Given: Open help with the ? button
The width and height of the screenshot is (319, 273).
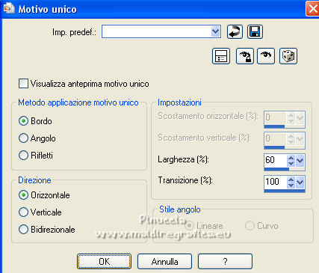Looking at the screenshot, I should [x=225, y=261].
